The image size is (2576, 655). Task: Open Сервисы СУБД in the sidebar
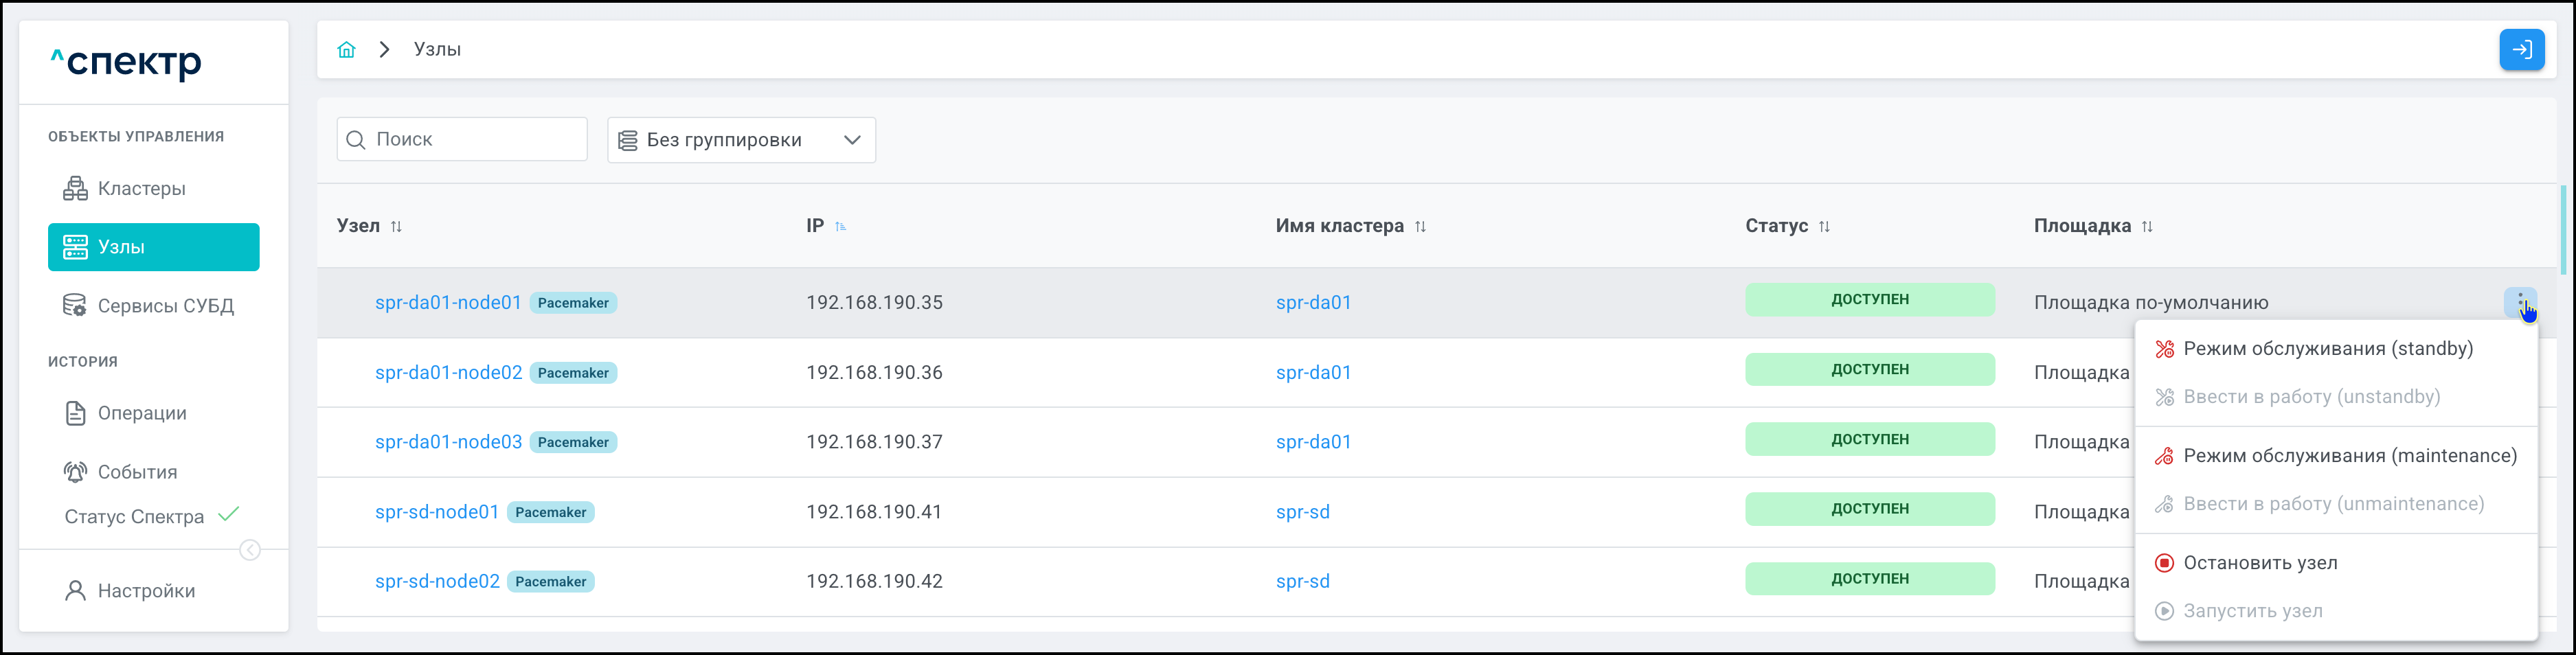[165, 306]
